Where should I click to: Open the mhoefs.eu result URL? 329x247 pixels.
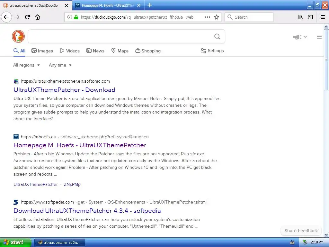pos(84,137)
